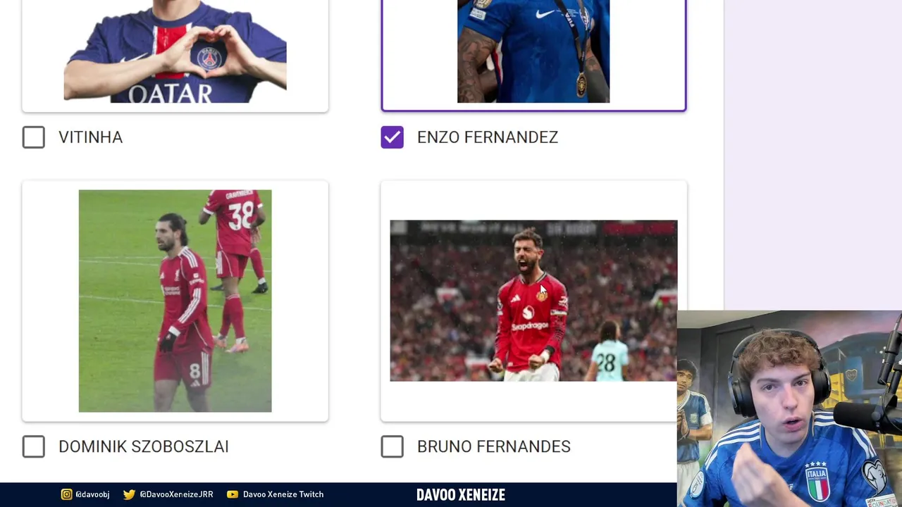Click the BRUNO FERNANDES option label
Screen dimensions: 902x507
[494, 446]
